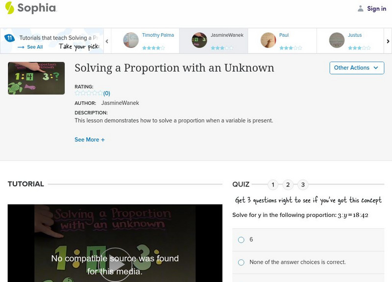Click JasmineWanek's circular thumbnail
Viewport: 392px width, 282px height.
tap(199, 40)
